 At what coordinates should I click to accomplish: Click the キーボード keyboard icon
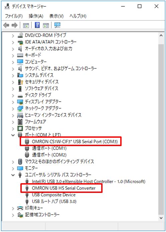[x=20, y=55]
